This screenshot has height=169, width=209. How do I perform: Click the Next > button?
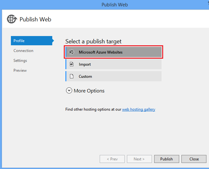(x=139, y=159)
